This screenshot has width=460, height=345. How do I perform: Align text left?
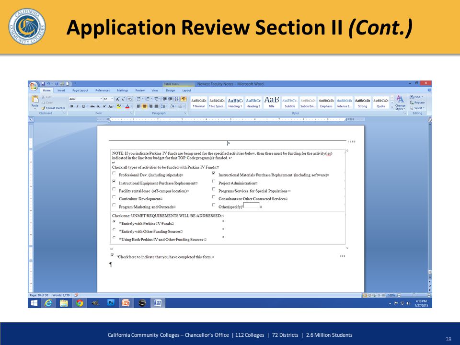[139, 106]
